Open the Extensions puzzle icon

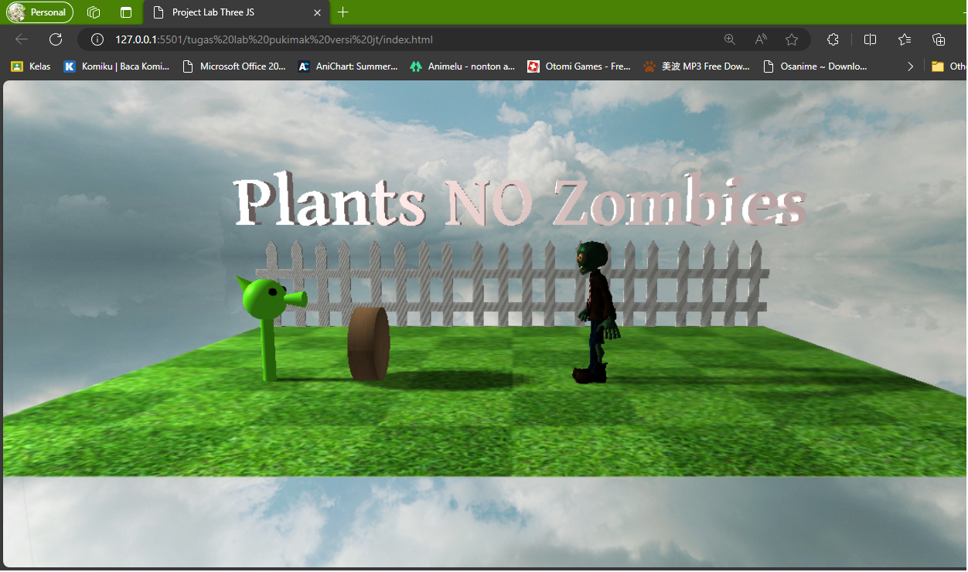coord(833,39)
